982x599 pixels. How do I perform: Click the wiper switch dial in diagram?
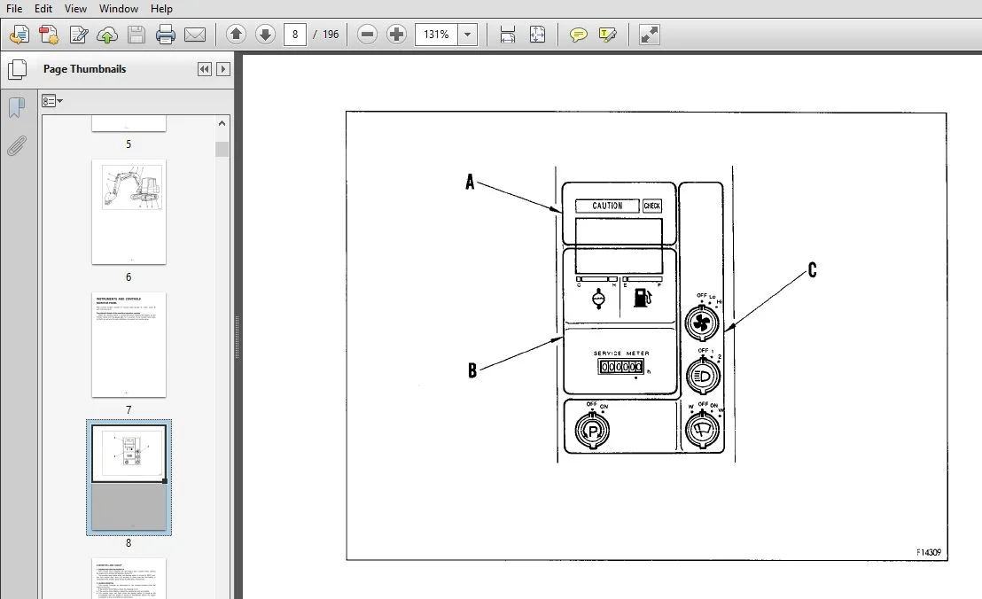703,430
